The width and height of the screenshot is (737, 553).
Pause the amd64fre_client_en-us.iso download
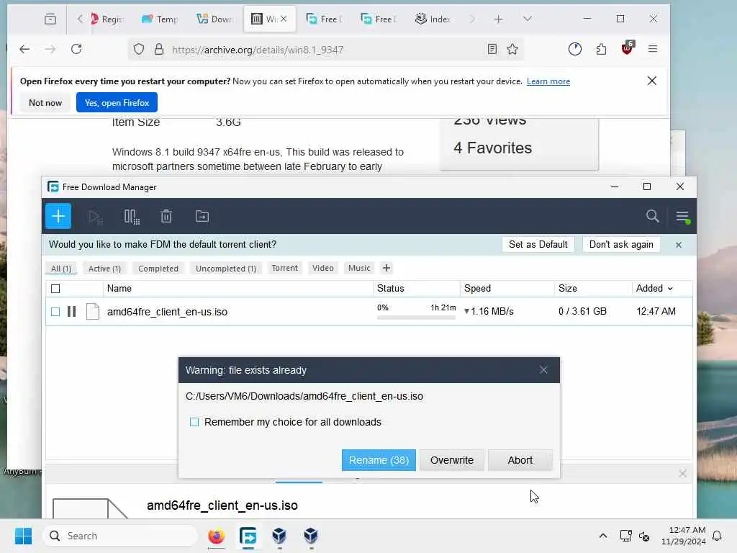(x=71, y=311)
